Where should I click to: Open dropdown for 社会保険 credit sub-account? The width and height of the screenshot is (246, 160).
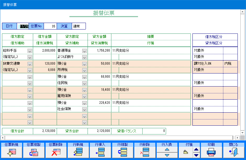pyautogui.click(x=84, y=109)
